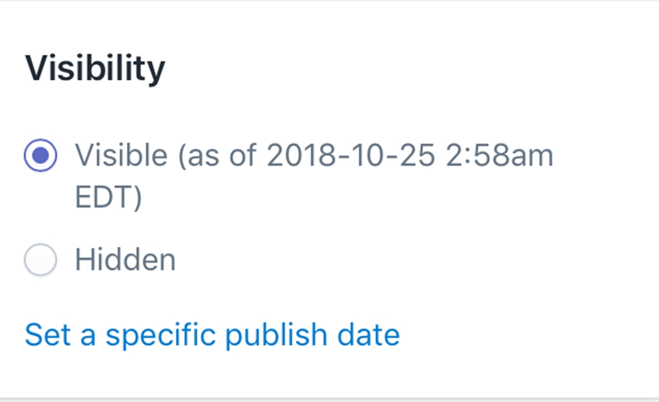The image size is (659, 402).
Task: Keep visibility set to Visible option
Action: 40,155
